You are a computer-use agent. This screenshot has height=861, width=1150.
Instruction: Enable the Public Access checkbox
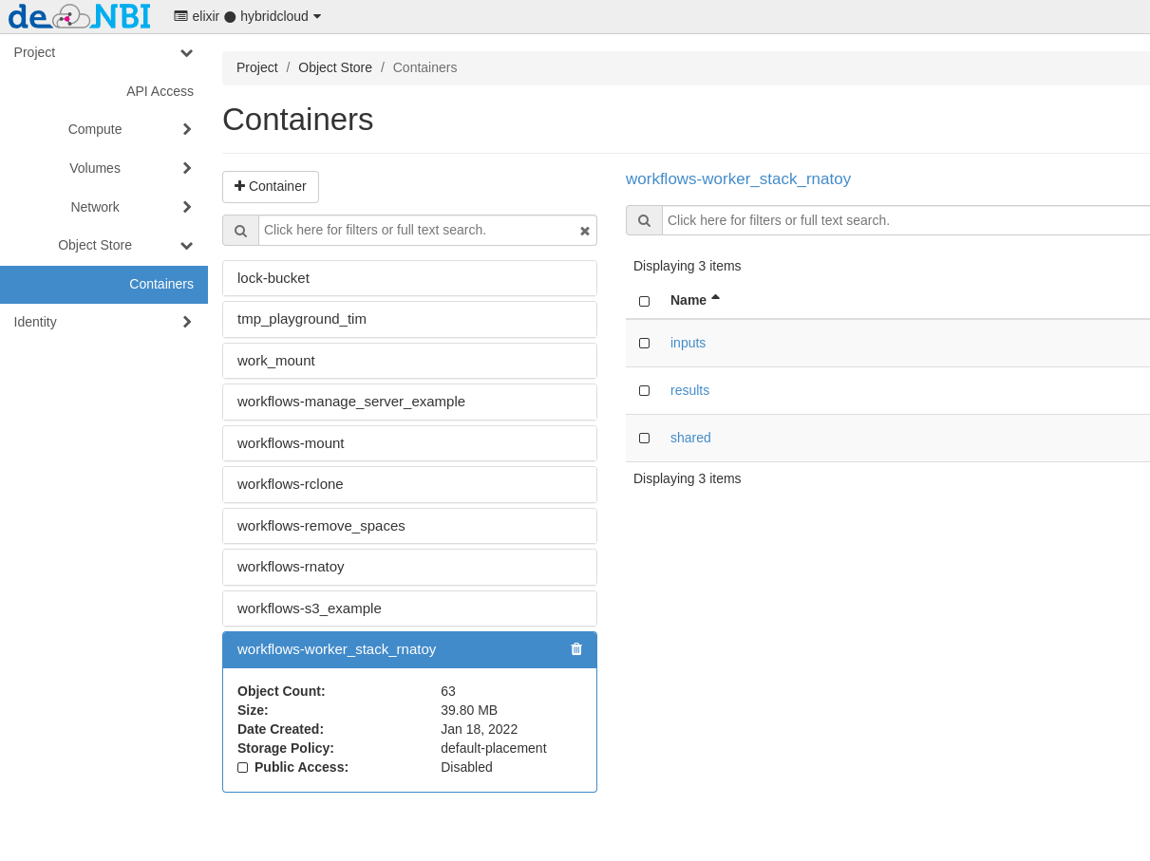[243, 767]
